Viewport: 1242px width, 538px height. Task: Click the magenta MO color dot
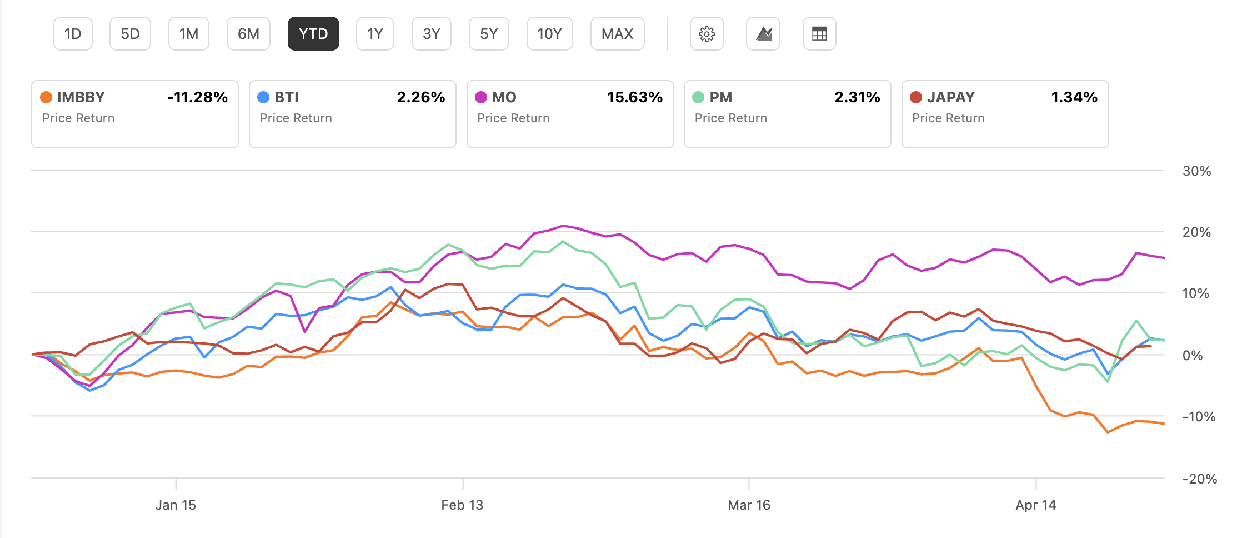[x=481, y=97]
